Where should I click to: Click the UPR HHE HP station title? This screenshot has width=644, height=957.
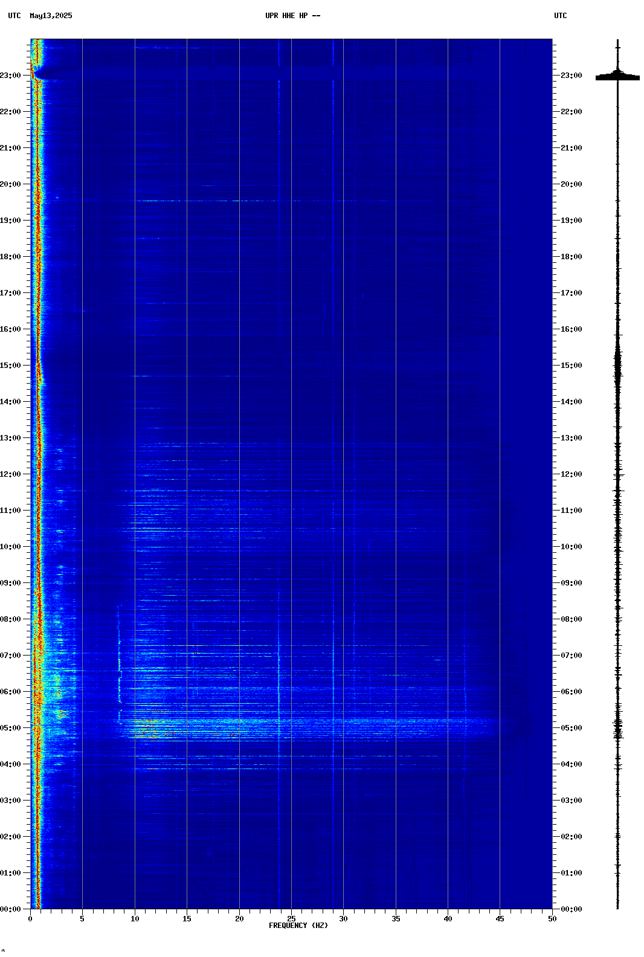click(x=293, y=16)
